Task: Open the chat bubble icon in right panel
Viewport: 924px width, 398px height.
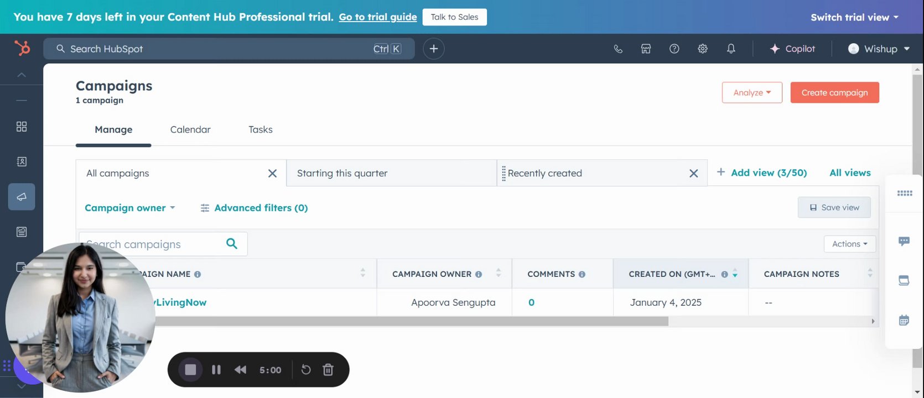Action: point(904,241)
